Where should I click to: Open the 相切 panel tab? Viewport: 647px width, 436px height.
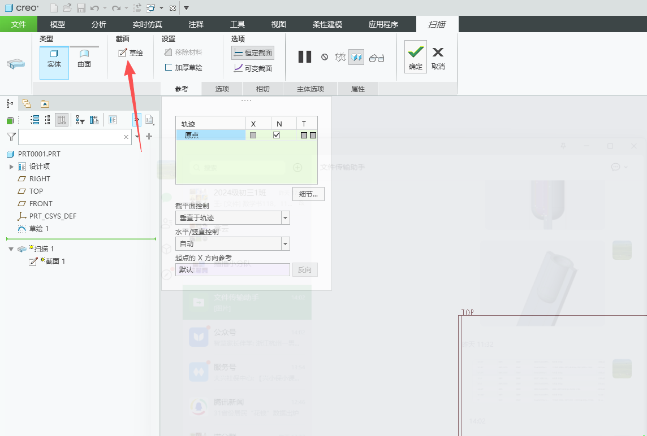point(262,89)
